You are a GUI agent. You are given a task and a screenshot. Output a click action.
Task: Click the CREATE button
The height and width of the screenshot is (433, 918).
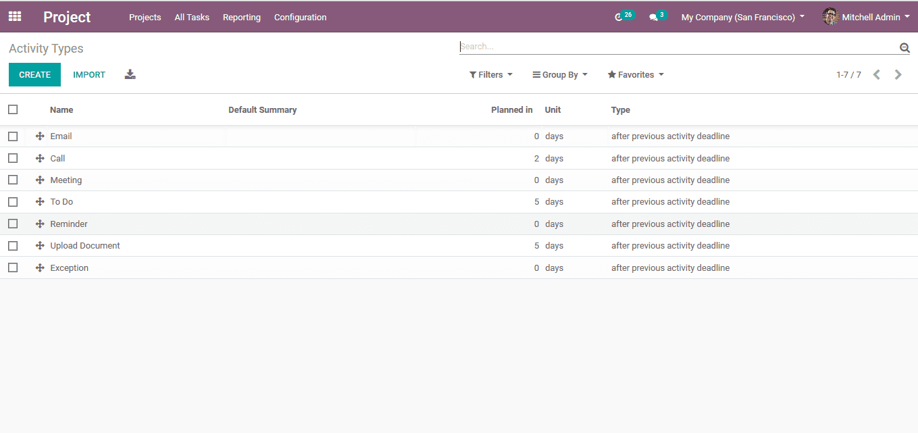34,75
